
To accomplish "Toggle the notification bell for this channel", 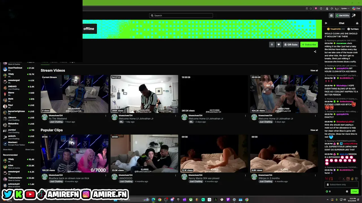I will [x=272, y=45].
